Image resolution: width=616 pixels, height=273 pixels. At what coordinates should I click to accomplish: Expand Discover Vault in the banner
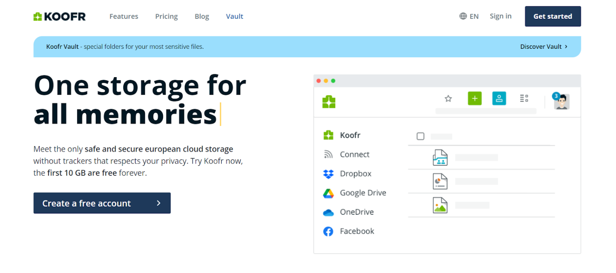(x=543, y=46)
